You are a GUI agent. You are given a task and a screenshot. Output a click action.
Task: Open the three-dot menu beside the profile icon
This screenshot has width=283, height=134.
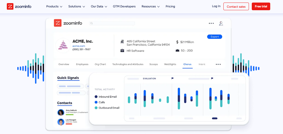coord(211,23)
